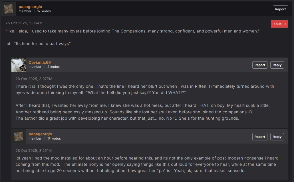Click the reply's 17 kudos count
The width and height of the screenshot is (294, 182).
coord(54,139)
